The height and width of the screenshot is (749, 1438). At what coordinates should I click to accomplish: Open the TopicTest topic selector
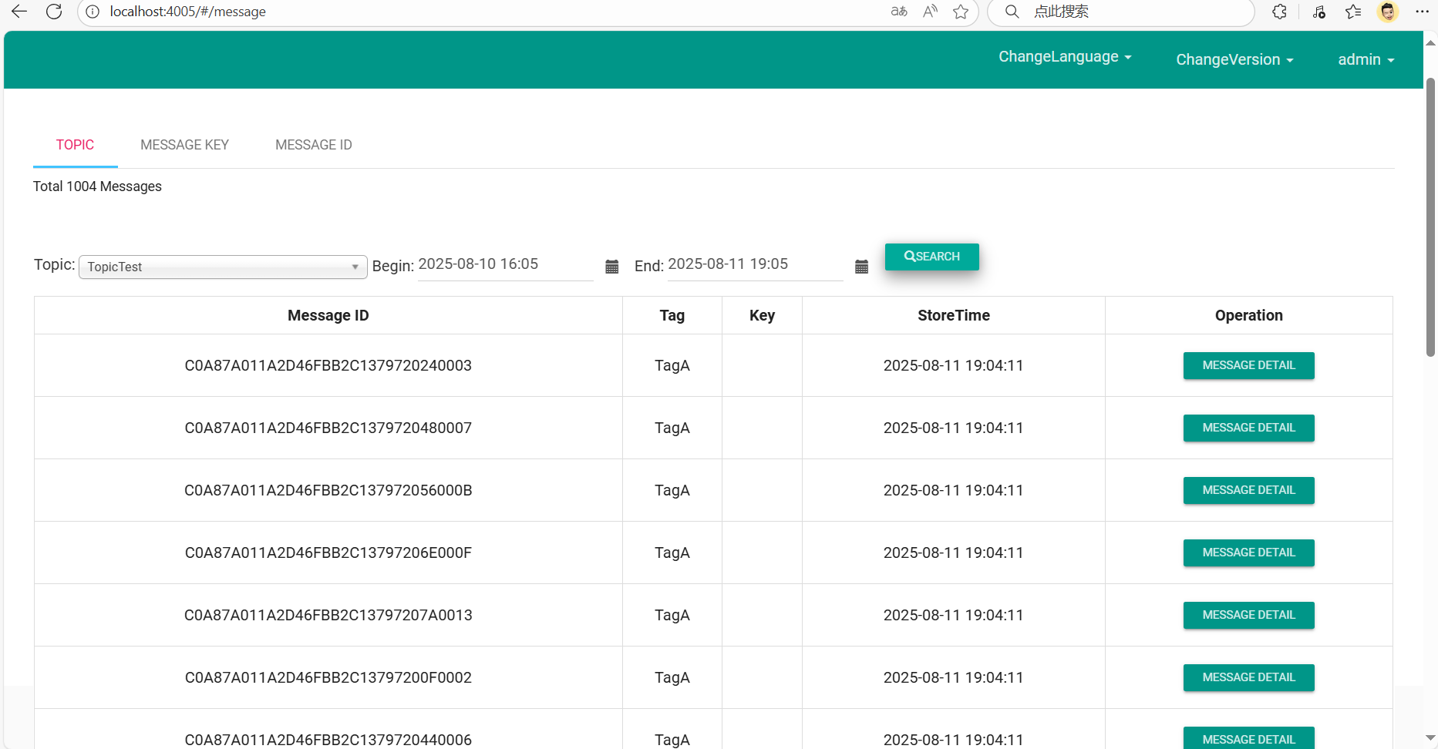click(223, 267)
